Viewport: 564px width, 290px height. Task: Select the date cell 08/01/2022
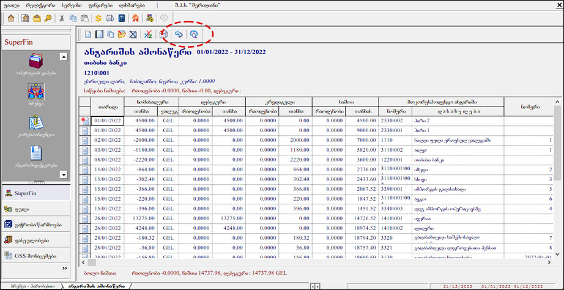107,160
